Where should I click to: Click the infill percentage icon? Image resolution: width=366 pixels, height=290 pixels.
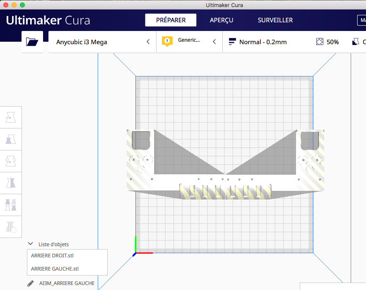coord(320,42)
